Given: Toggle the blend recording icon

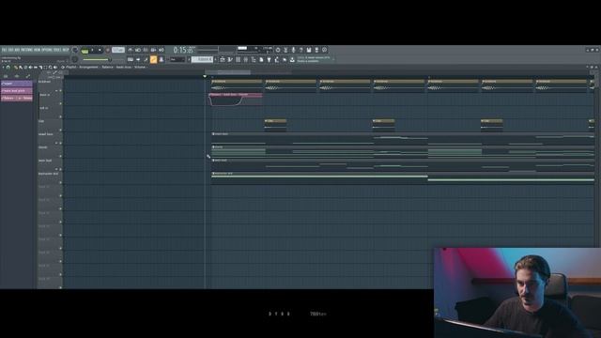Looking at the screenshot, I should point(153,50).
